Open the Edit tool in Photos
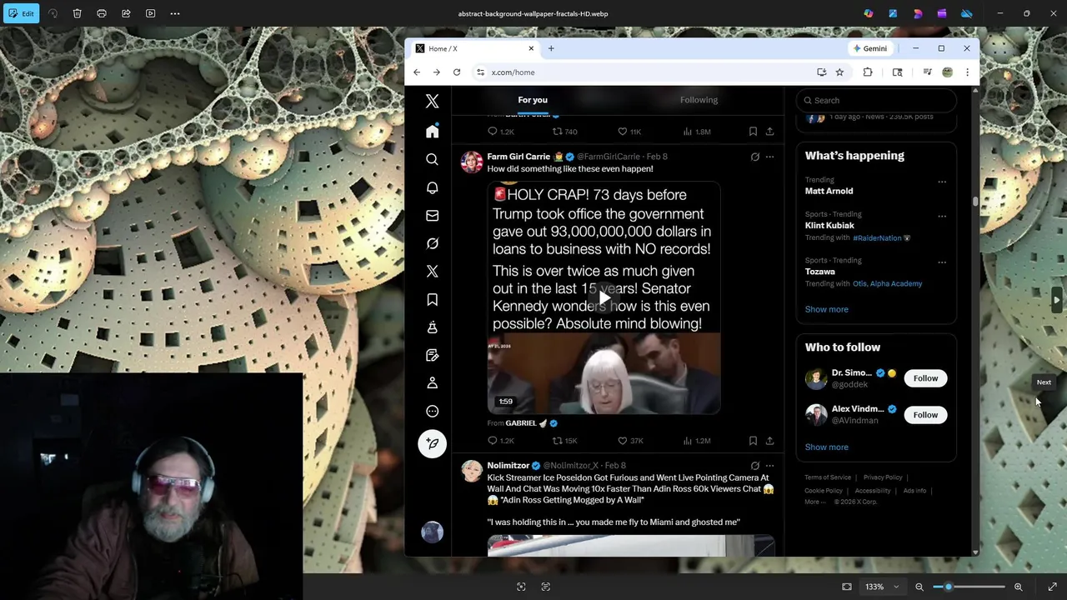The image size is (1067, 600). click(21, 13)
